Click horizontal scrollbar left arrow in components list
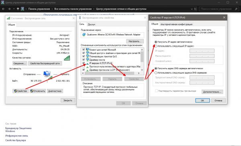The image size is (241, 146). (83, 73)
